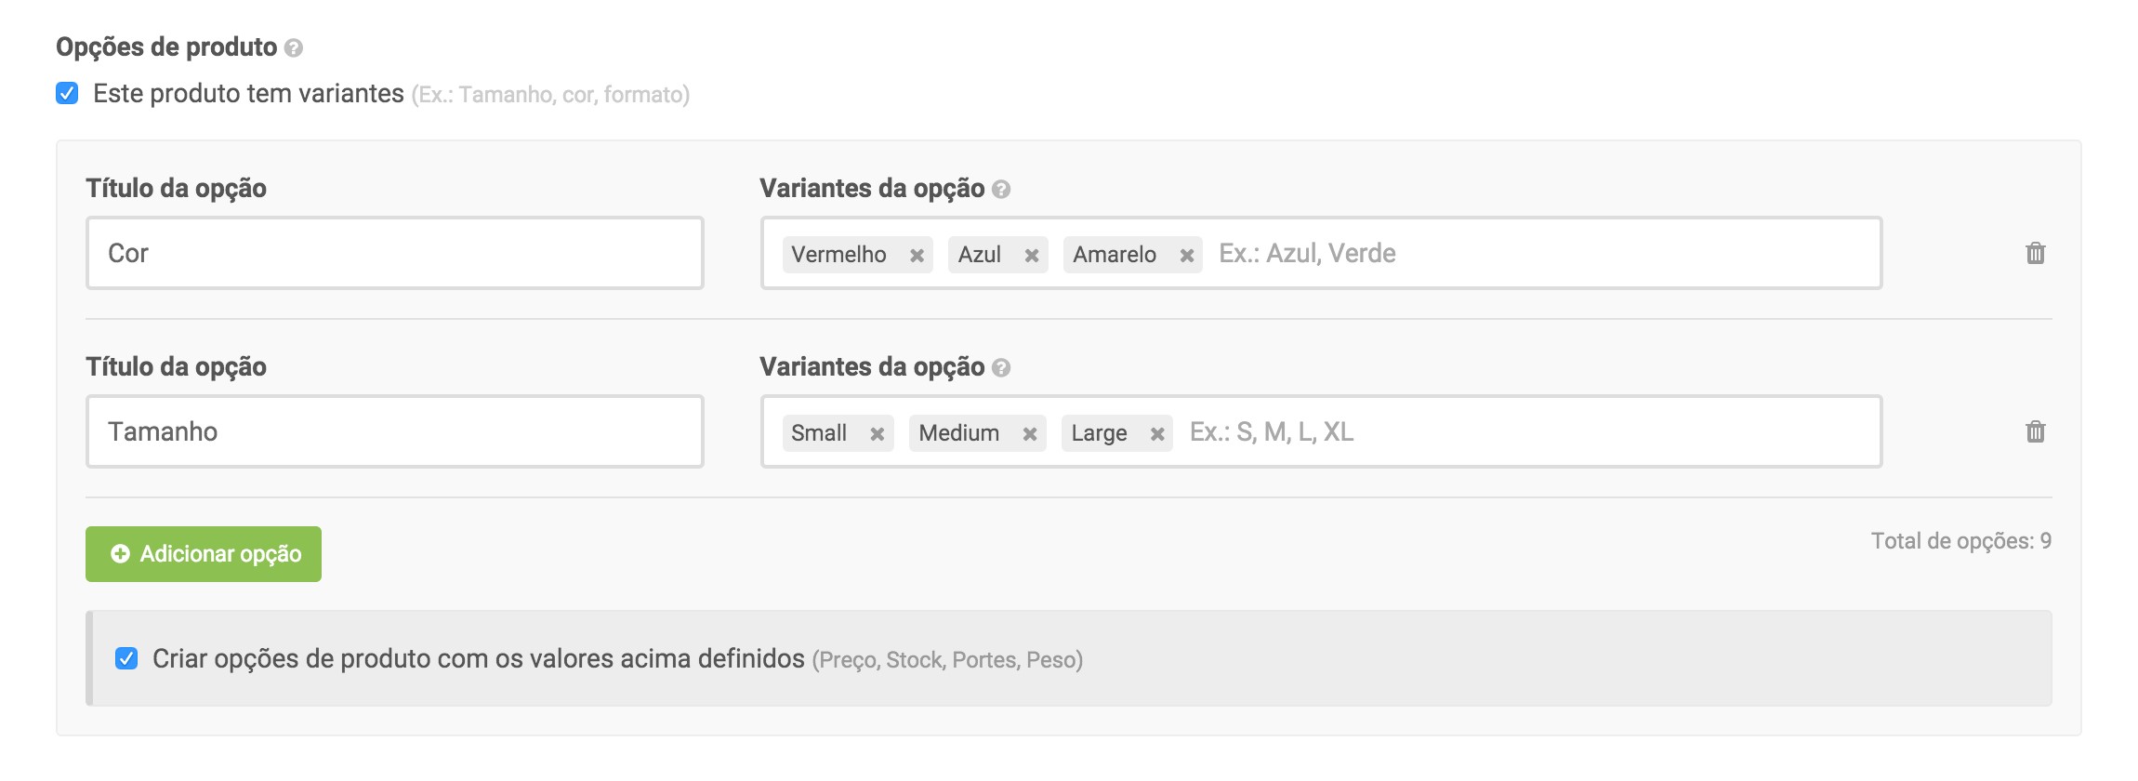Remove the Medium size tag
Screen dimensions: 2138x781
[x=1029, y=434]
